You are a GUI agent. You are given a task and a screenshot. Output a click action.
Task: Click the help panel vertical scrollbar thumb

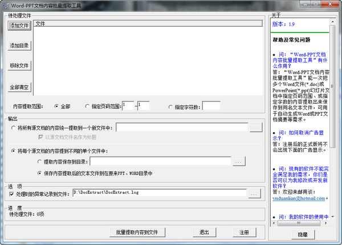pyautogui.click(x=332, y=86)
